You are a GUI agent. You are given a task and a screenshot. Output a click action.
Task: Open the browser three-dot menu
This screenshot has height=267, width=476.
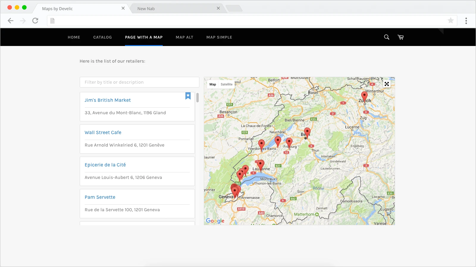tap(466, 20)
